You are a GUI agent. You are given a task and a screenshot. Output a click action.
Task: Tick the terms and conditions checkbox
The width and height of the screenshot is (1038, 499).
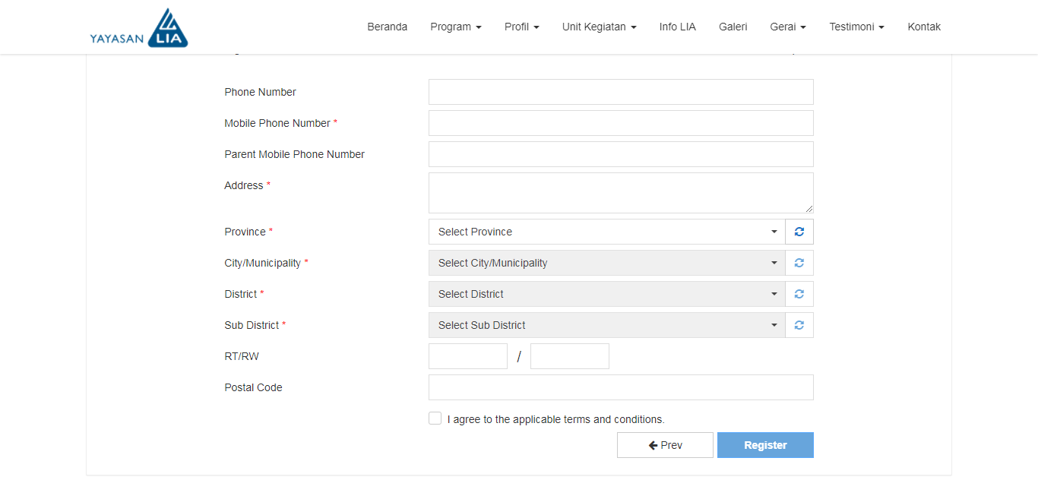tap(435, 418)
